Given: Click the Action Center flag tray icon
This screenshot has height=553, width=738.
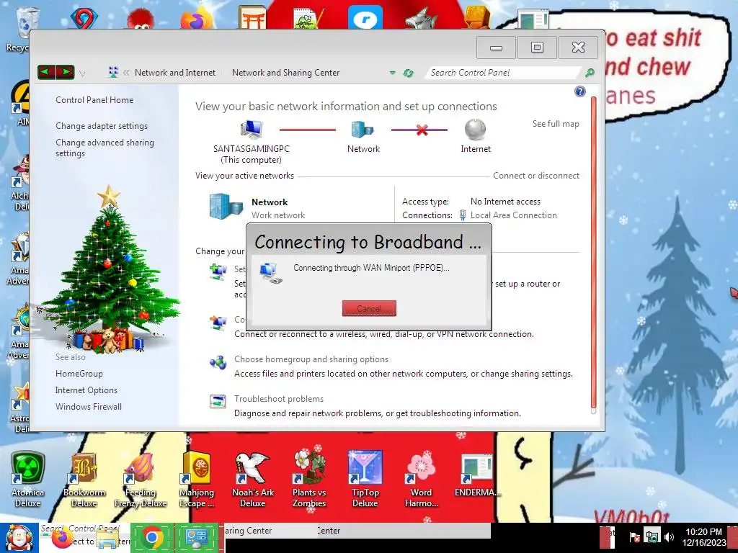Looking at the screenshot, I should (635, 536).
